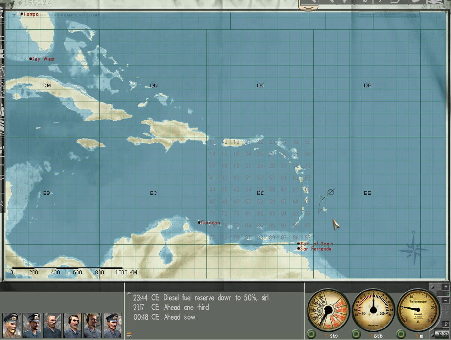Image resolution: width=451 pixels, height=340 pixels.
Task: Click the 'Ahead one third' log entry
Action: 171,307
